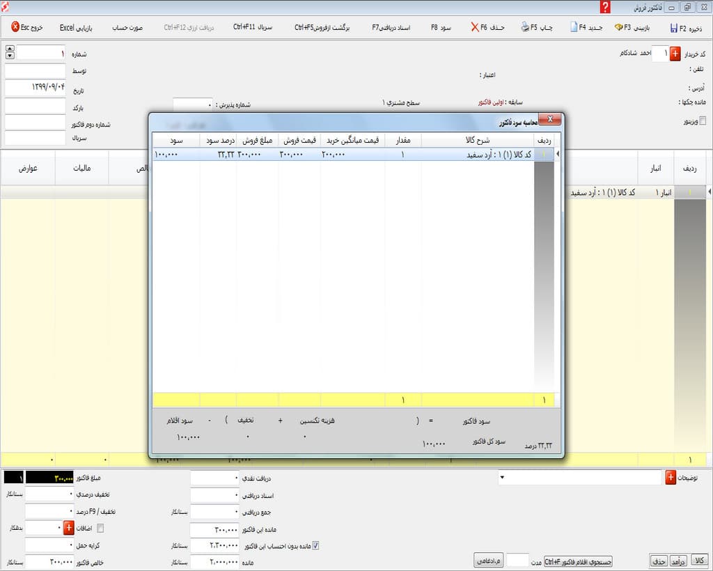
Task: Uncheck مانده بدون احتساب این فاکتور
Action: click(x=315, y=545)
